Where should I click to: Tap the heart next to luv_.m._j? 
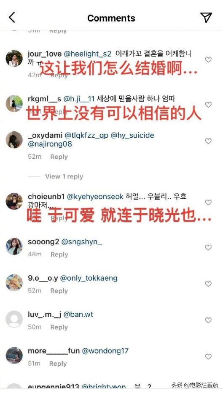(x=208, y=320)
